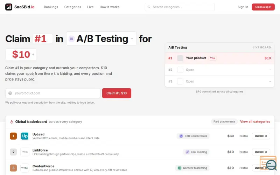
Task: Open Profile link for LinkForce
Action: click(x=244, y=152)
